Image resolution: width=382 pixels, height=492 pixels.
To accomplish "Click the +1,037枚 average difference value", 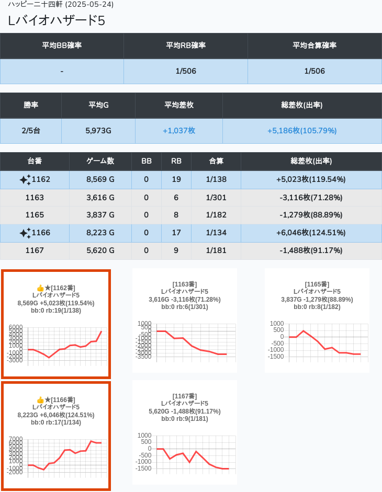I will (179, 131).
